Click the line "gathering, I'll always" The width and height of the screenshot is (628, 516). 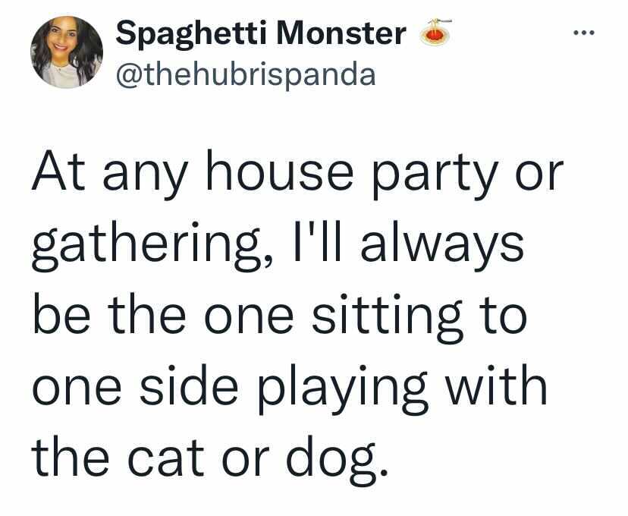coord(278,245)
